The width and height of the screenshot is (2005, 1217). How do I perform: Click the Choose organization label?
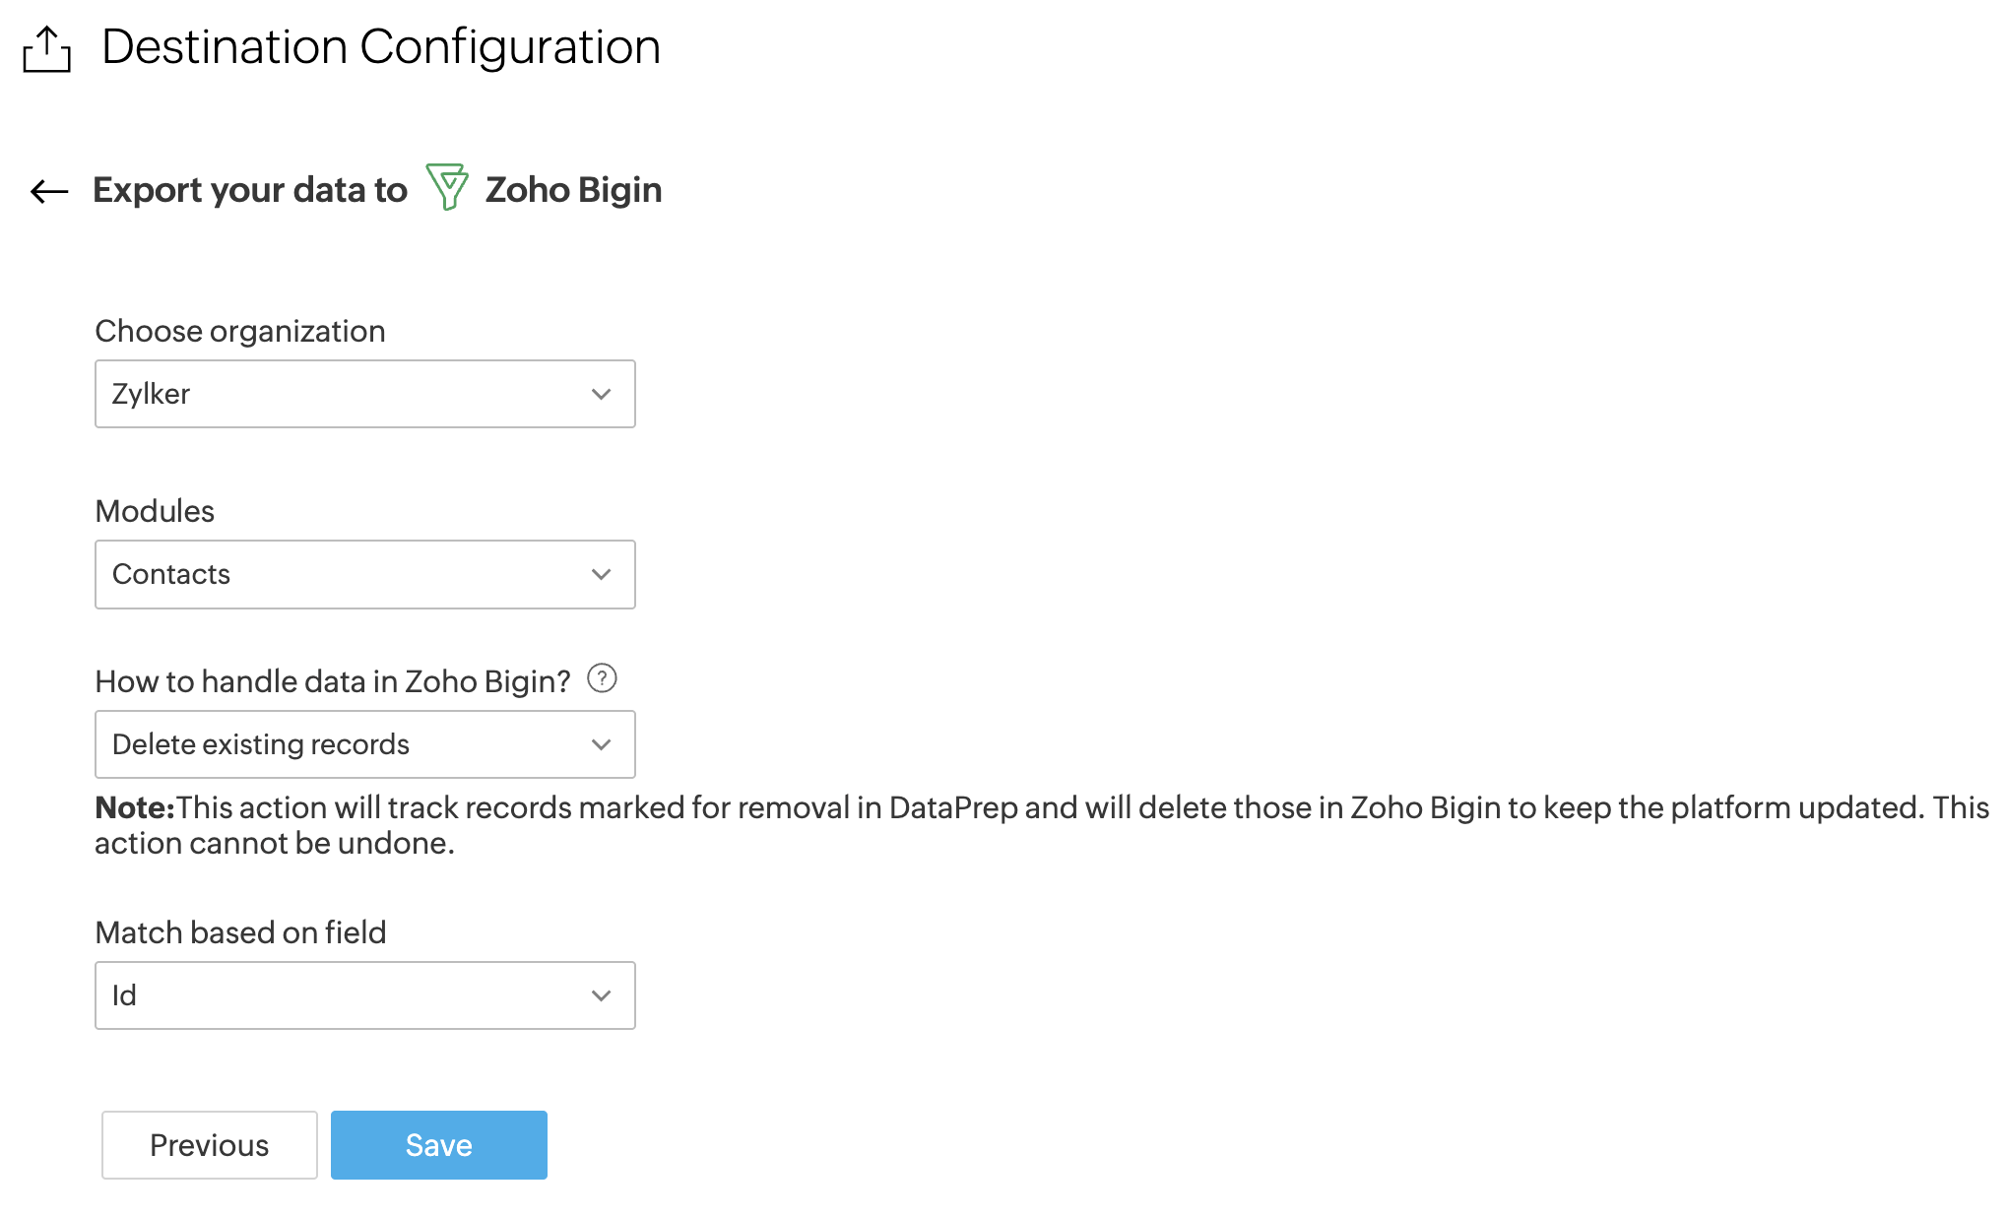click(x=240, y=331)
